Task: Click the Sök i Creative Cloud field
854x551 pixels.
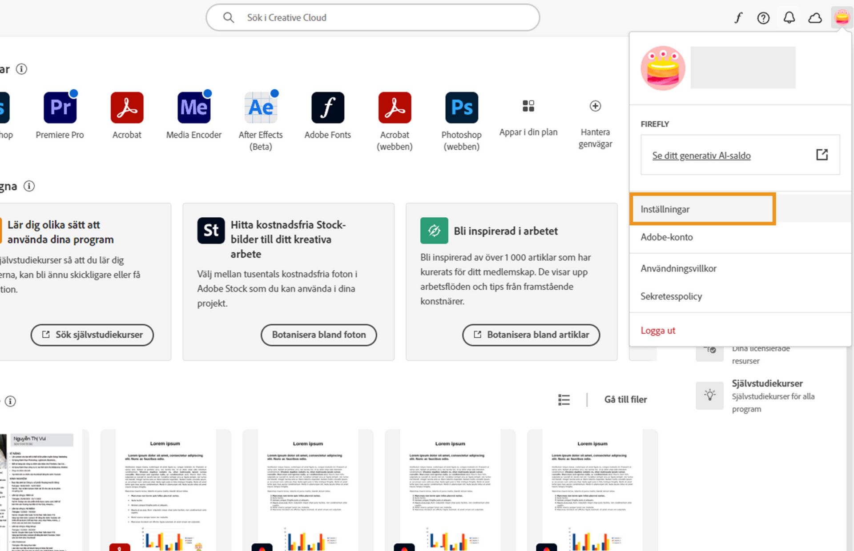Action: 373,18
